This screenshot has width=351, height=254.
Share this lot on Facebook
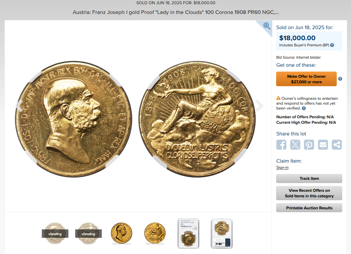[x=281, y=144]
